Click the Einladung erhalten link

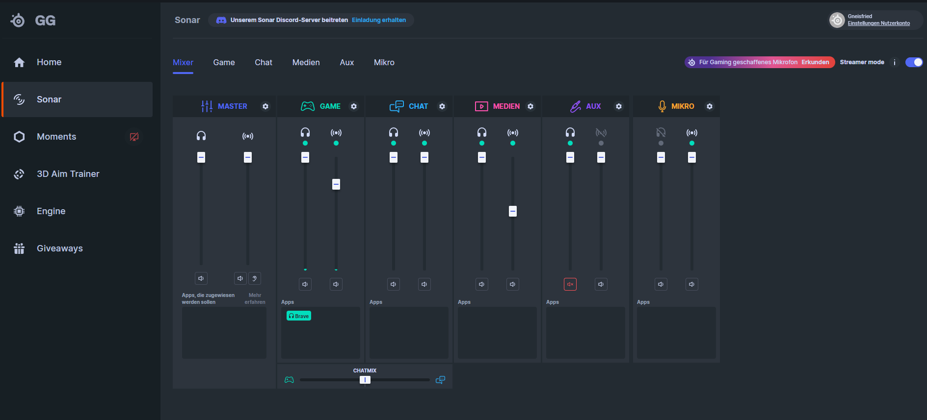click(379, 20)
